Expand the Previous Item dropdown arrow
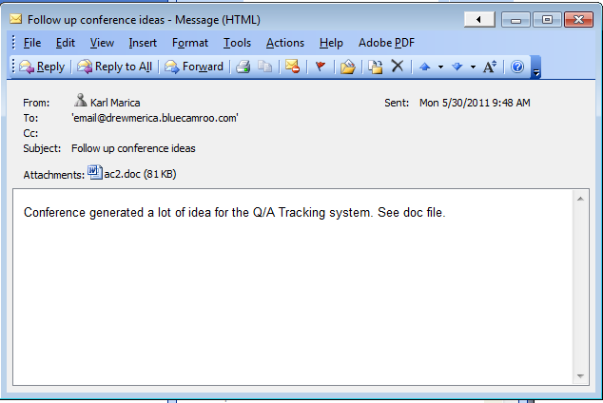 pyautogui.click(x=440, y=67)
